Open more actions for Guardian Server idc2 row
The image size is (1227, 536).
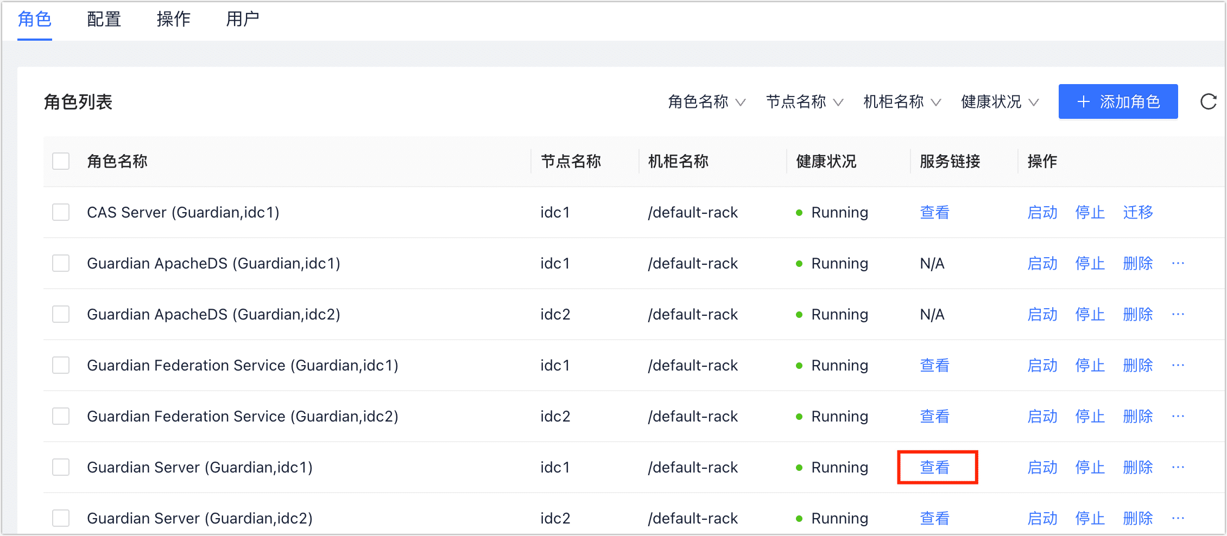coord(1178,518)
